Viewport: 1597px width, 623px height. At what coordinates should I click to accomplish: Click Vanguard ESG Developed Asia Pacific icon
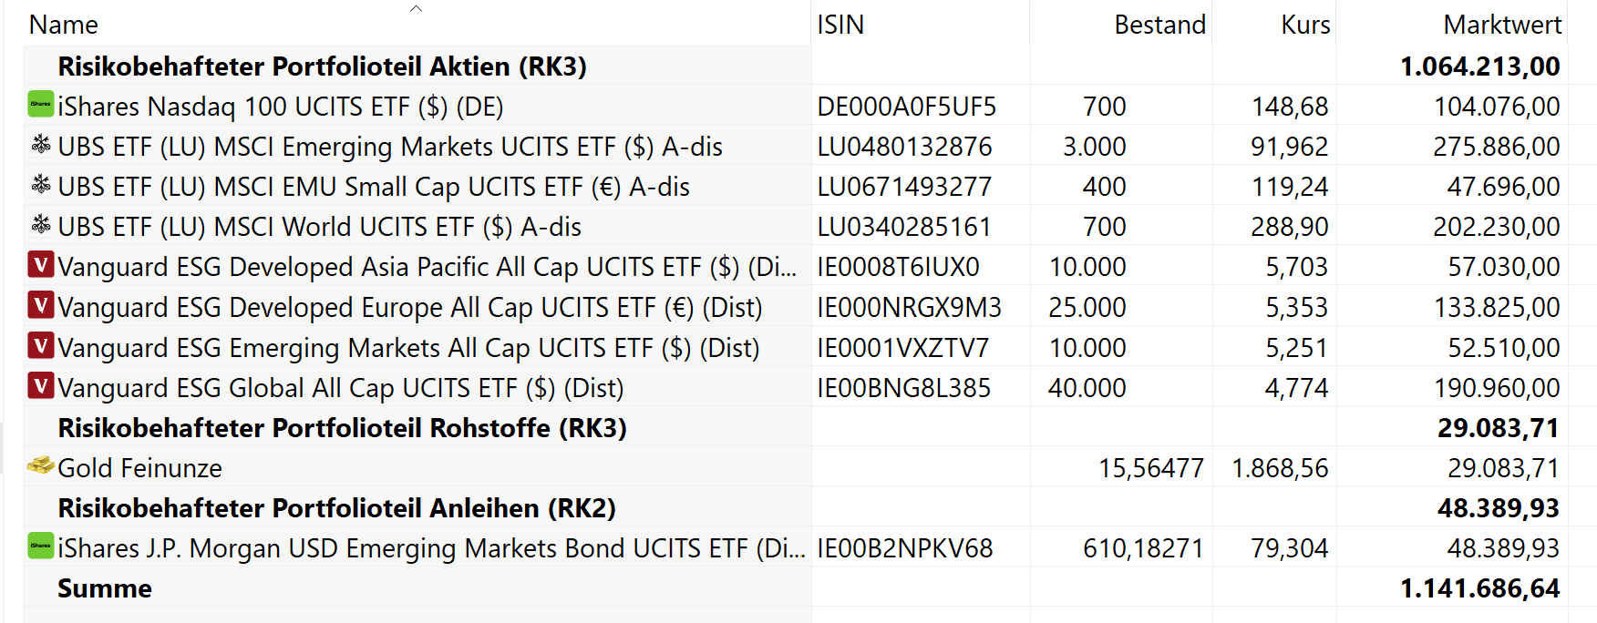click(x=41, y=265)
